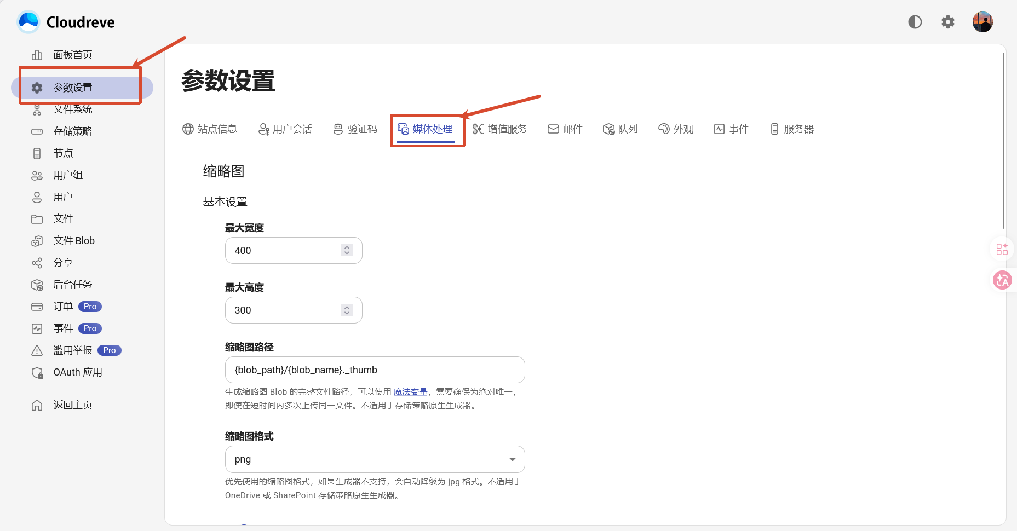Open the 文件 folder sidebar icon
Image resolution: width=1017 pixels, height=531 pixels.
(x=37, y=219)
